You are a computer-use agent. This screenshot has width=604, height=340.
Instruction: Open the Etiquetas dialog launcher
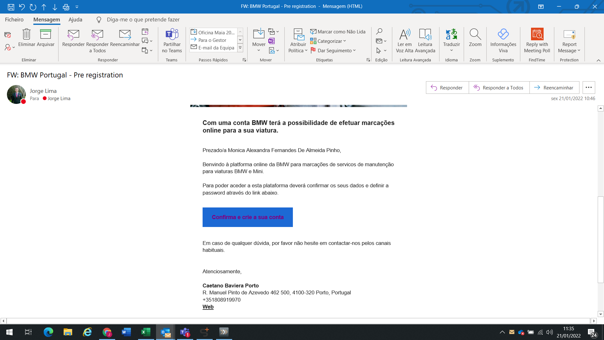click(x=368, y=60)
